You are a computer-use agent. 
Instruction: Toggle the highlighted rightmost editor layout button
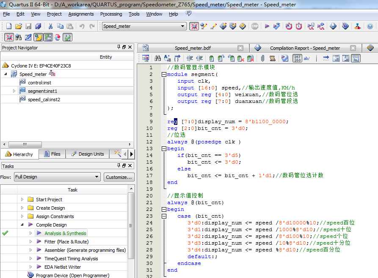[x=356, y=58]
